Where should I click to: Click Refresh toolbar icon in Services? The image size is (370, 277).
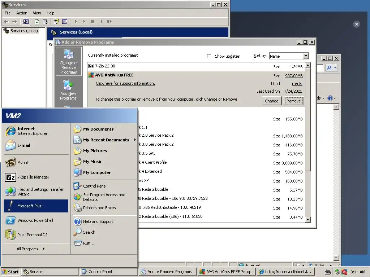[x=37, y=22]
